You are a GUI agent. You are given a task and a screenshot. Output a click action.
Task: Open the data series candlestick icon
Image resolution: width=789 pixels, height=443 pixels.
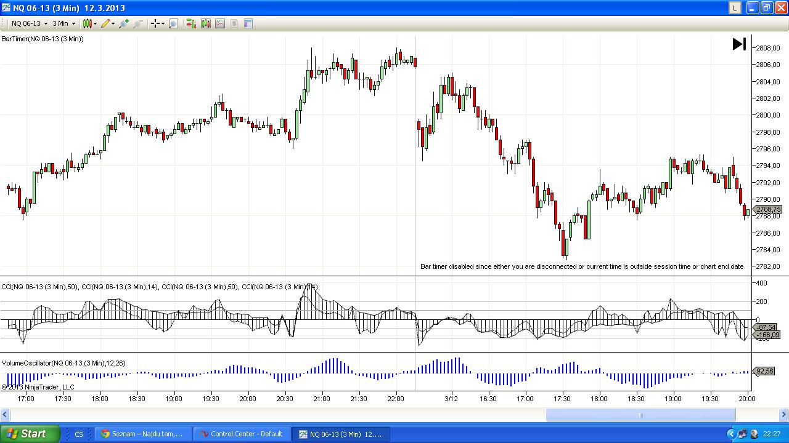pyautogui.click(x=205, y=23)
